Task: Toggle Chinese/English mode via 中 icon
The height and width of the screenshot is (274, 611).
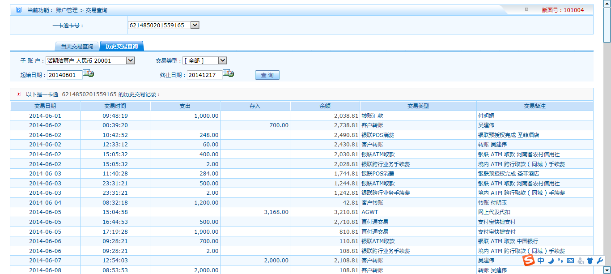Action: pyautogui.click(x=541, y=261)
